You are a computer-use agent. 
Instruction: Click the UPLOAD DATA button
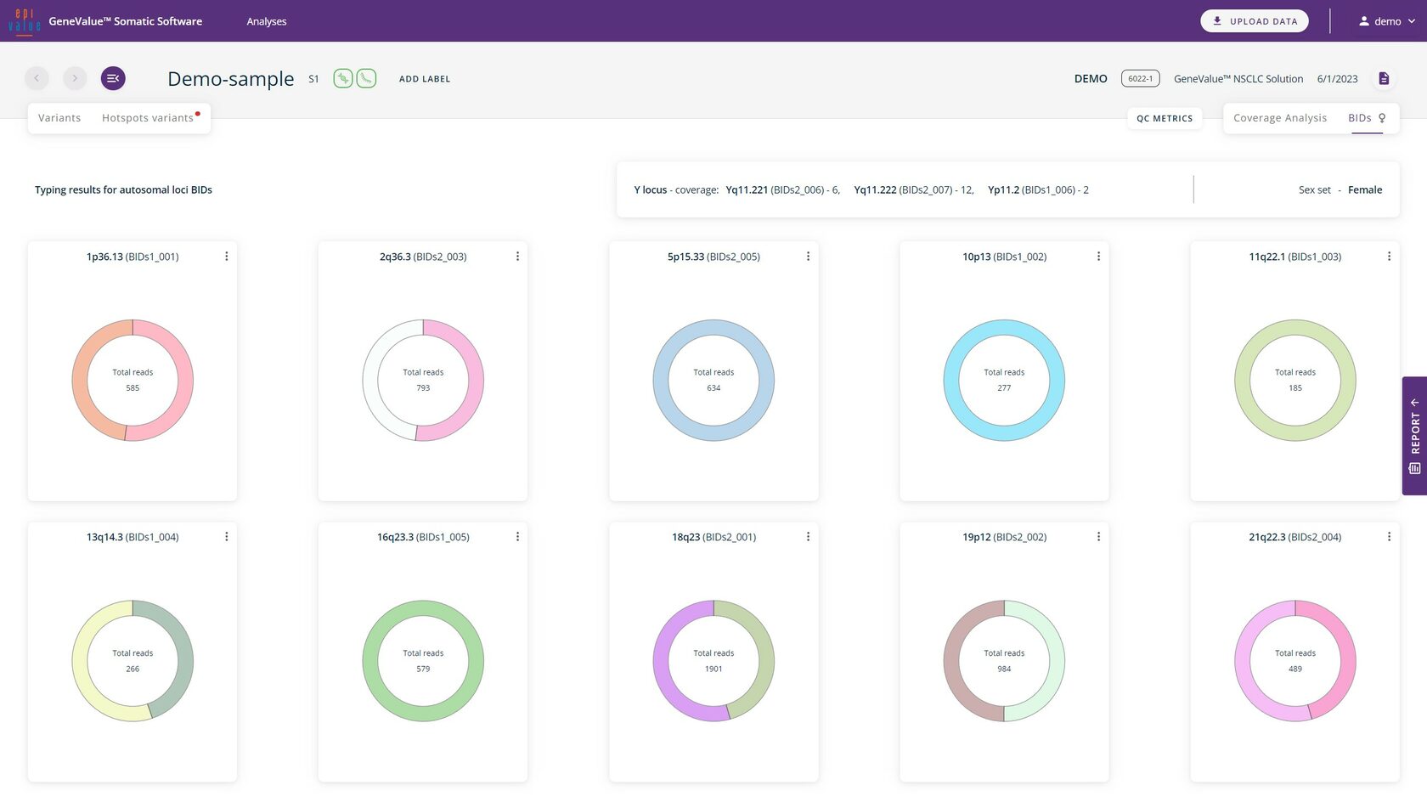pos(1254,21)
